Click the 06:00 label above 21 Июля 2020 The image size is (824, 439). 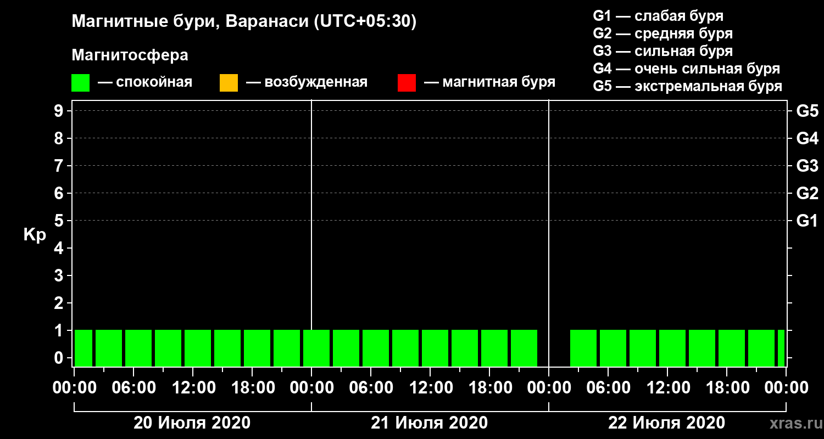(x=371, y=387)
